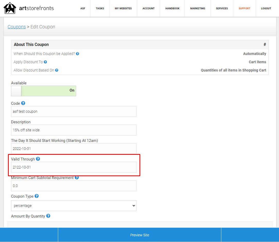279x242 pixels.
Task: Open help for When Should this Coupon be Applied
Action: [77, 54]
